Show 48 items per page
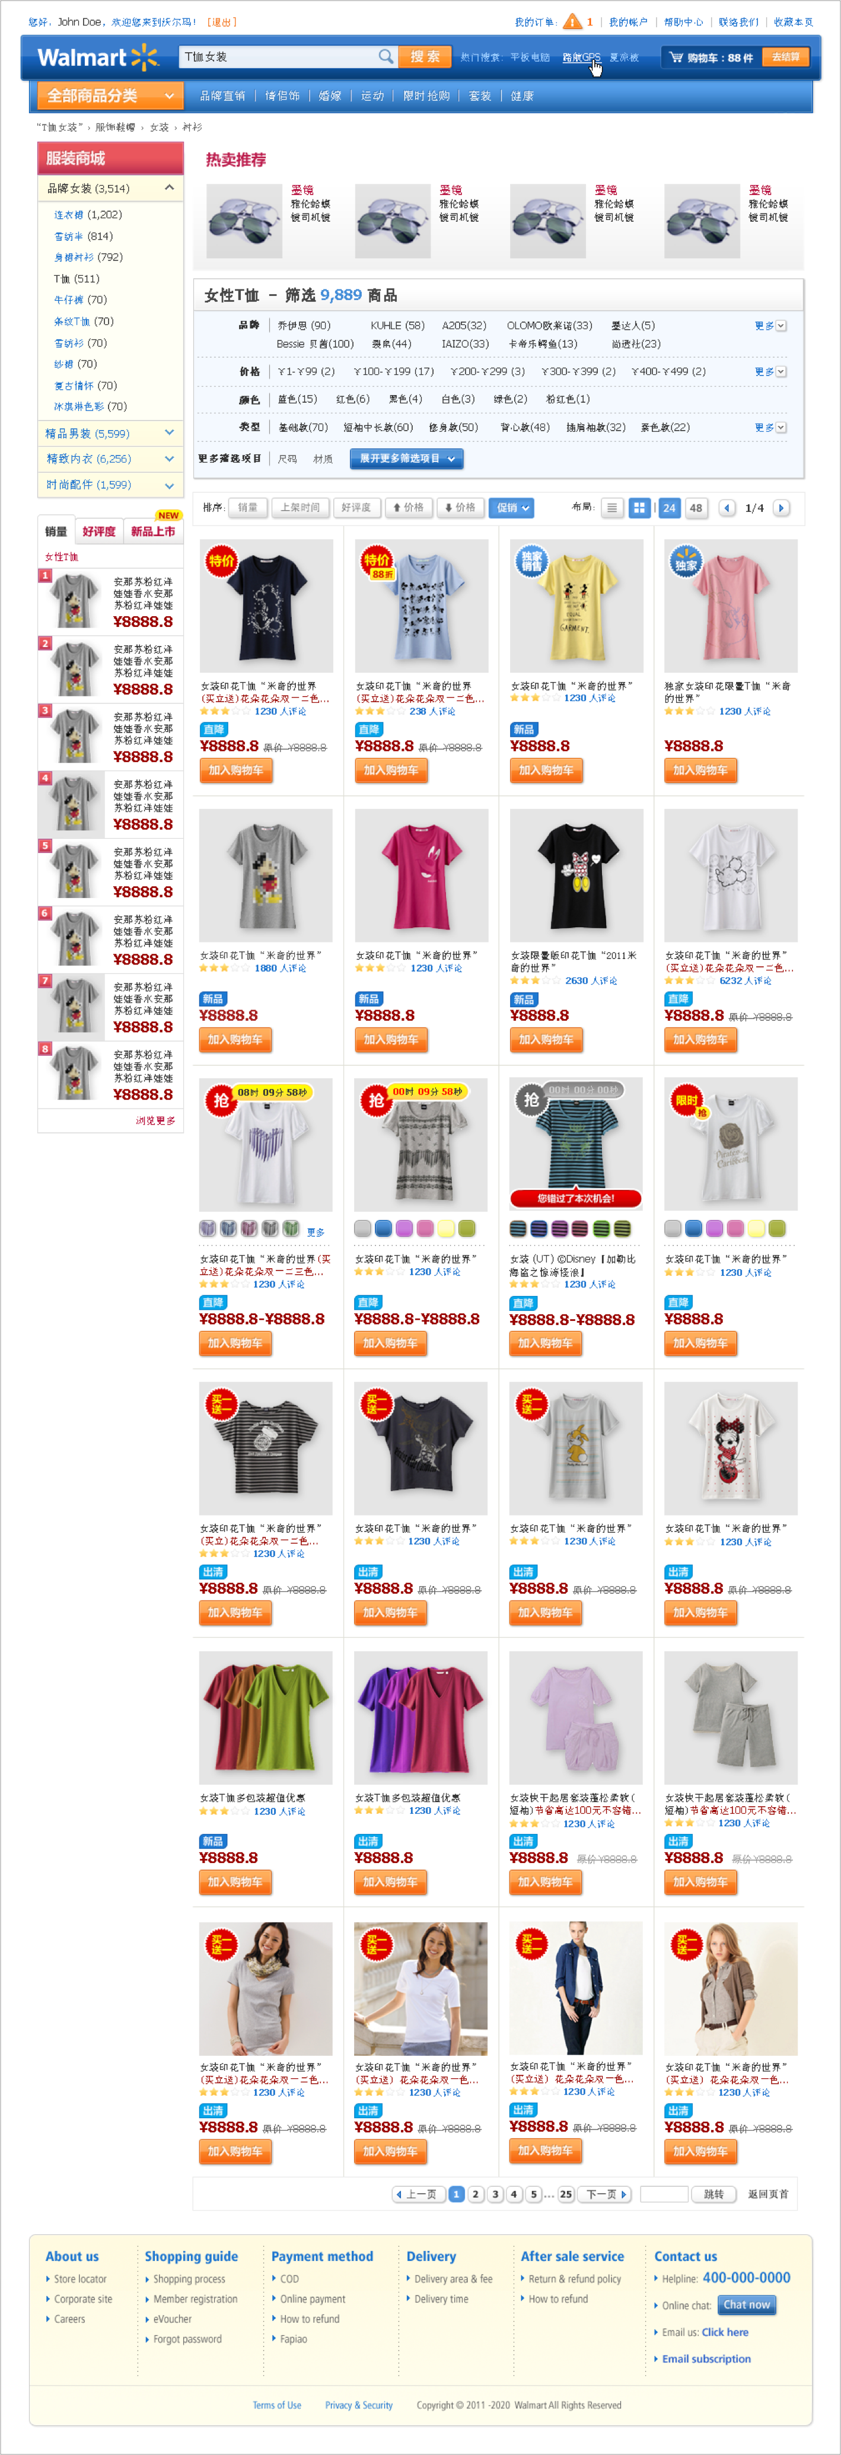 [x=696, y=508]
